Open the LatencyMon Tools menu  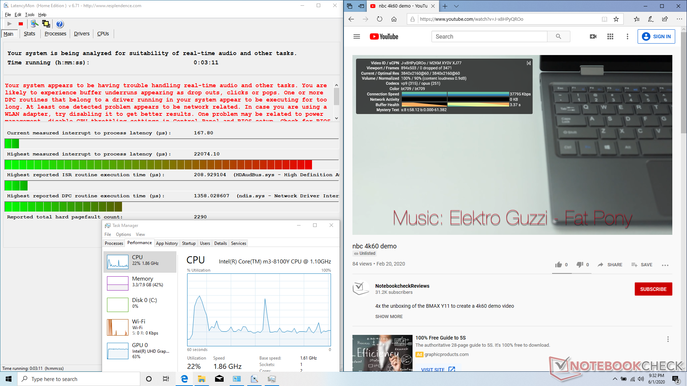pyautogui.click(x=30, y=15)
